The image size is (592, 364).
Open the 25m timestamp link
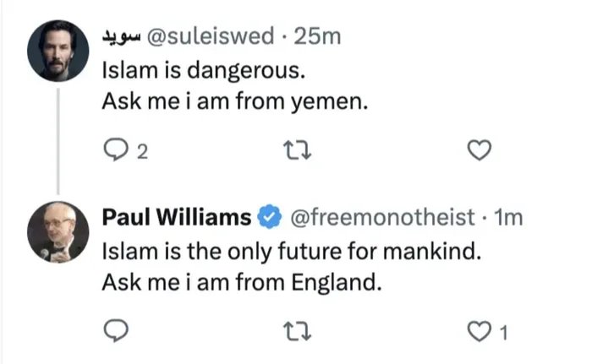(x=323, y=35)
